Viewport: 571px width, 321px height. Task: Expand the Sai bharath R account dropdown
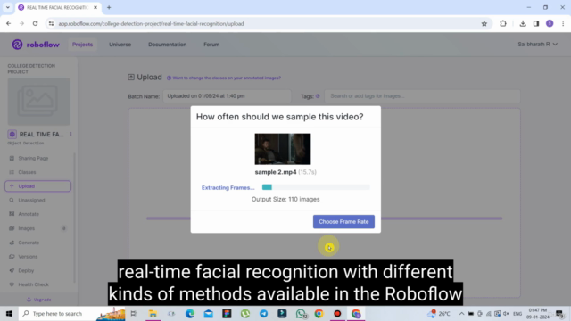(x=537, y=44)
